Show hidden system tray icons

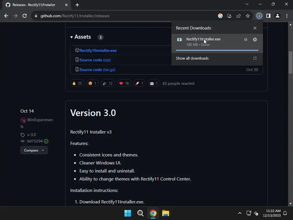[240, 213]
